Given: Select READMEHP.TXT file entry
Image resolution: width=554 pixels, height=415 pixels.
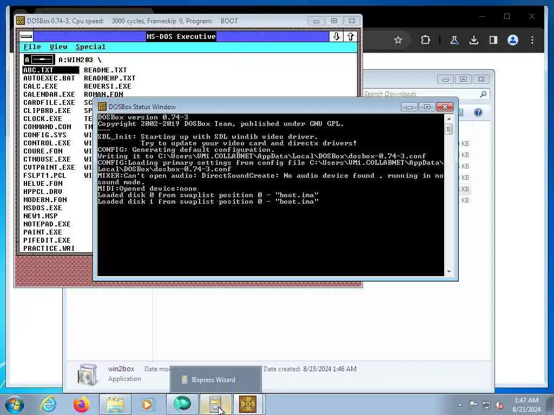Looking at the screenshot, I should 109,78.
